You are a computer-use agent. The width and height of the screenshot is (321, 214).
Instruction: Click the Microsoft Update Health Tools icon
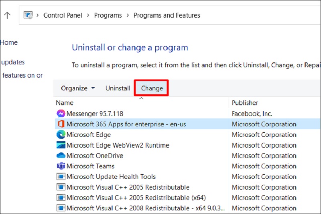point(61,176)
